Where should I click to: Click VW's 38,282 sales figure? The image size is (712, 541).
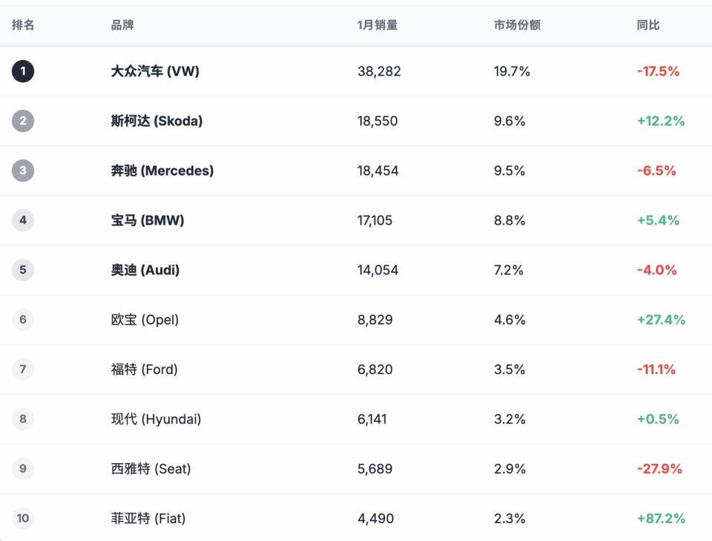(379, 71)
